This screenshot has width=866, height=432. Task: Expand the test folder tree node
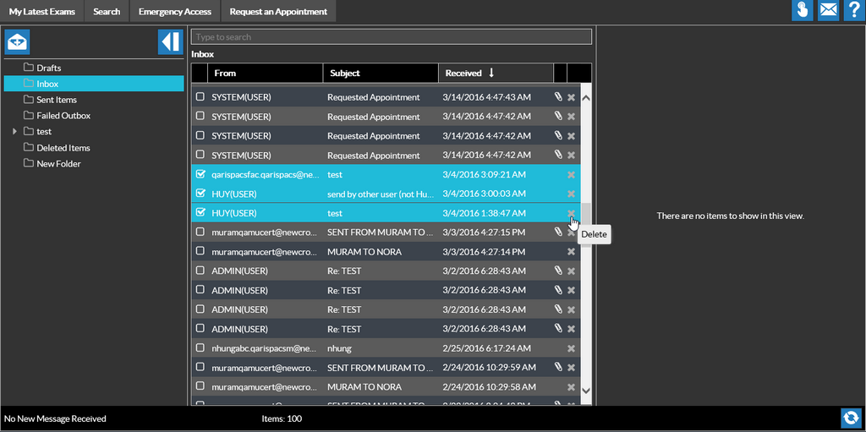14,132
